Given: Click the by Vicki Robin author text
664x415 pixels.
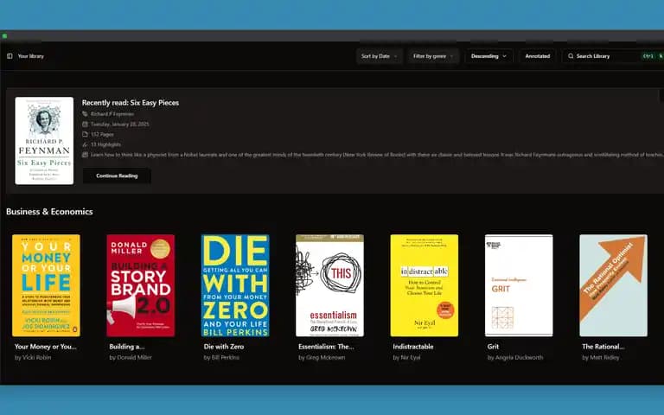Looking at the screenshot, I should [33, 357].
